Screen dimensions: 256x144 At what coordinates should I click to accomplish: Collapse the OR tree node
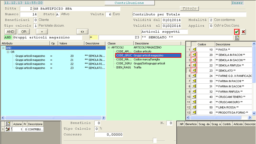8,52
